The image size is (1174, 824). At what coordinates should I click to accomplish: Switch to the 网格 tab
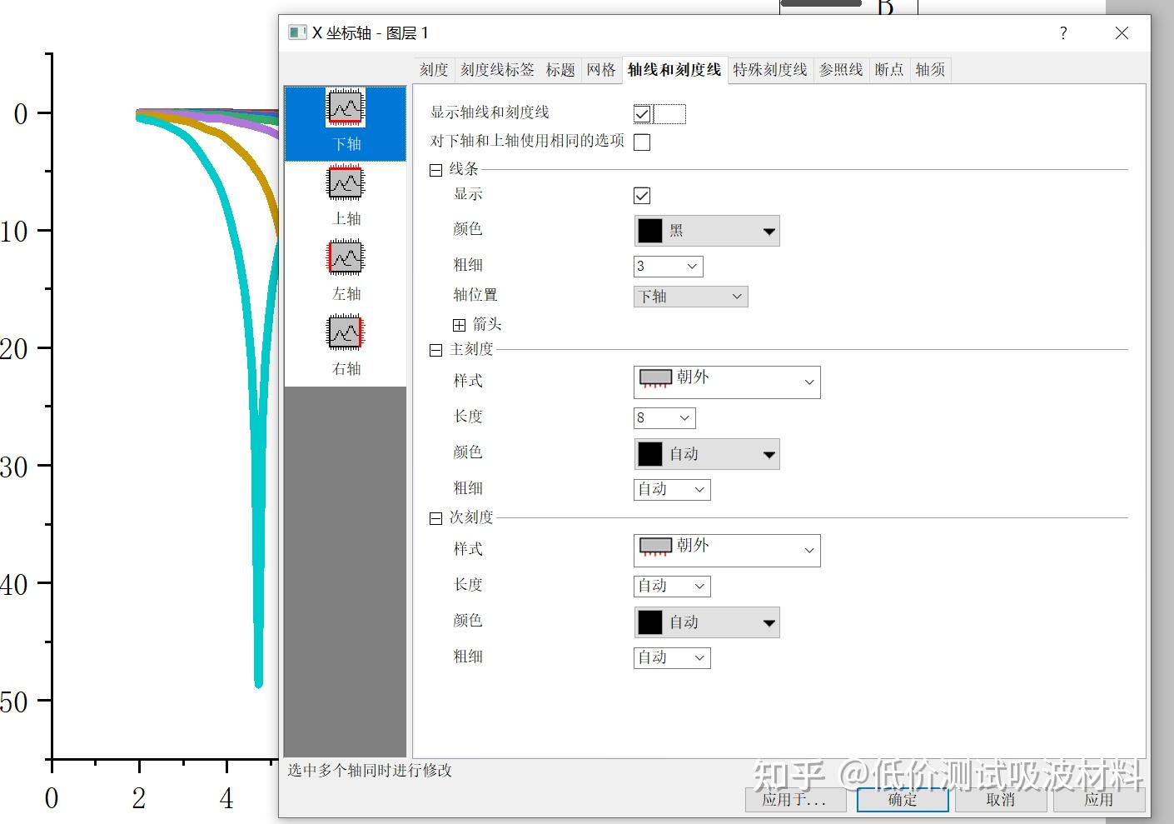click(600, 70)
